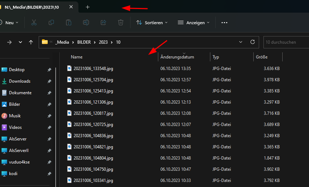
Task: Click 2023 in the breadcrumb path
Action: tap(103, 42)
